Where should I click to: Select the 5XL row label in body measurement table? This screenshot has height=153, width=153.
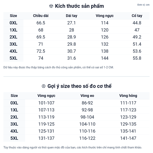[14, 138]
